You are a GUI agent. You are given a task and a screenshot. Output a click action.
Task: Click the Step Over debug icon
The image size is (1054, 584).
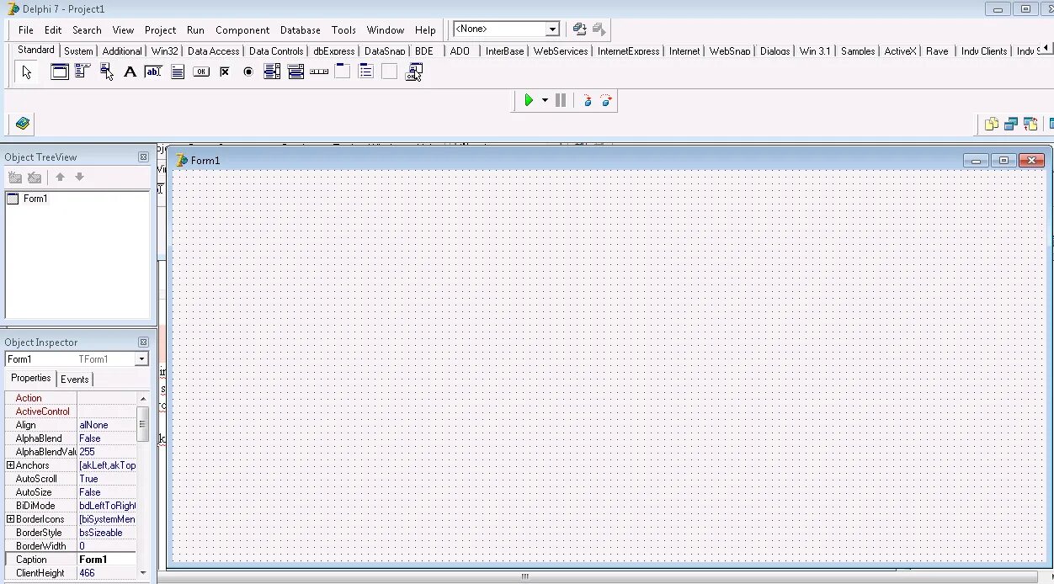pos(606,100)
